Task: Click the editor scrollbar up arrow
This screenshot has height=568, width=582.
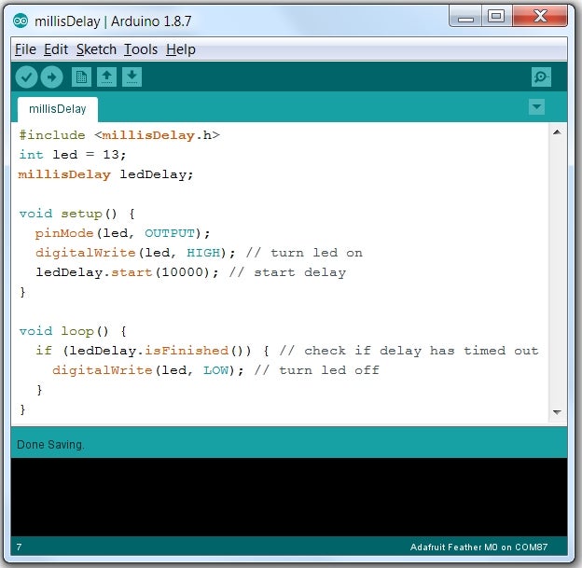Action: click(x=557, y=132)
